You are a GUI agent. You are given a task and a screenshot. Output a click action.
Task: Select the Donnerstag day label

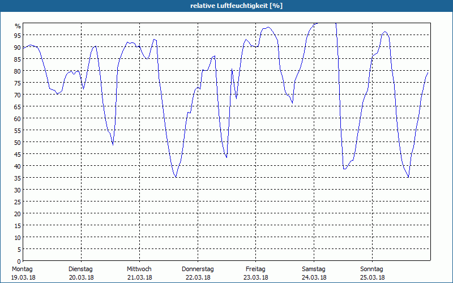[198, 269]
